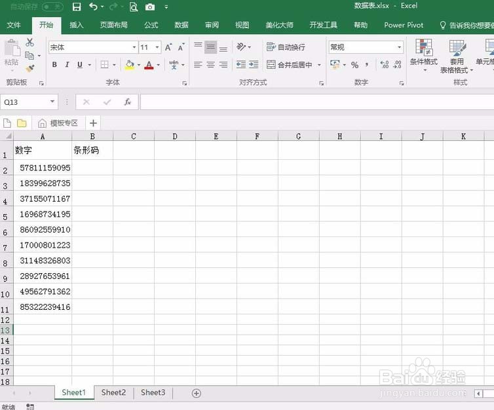This screenshot has height=410, width=494.
Task: Cut selection with the scissors icon
Action: pos(30,42)
